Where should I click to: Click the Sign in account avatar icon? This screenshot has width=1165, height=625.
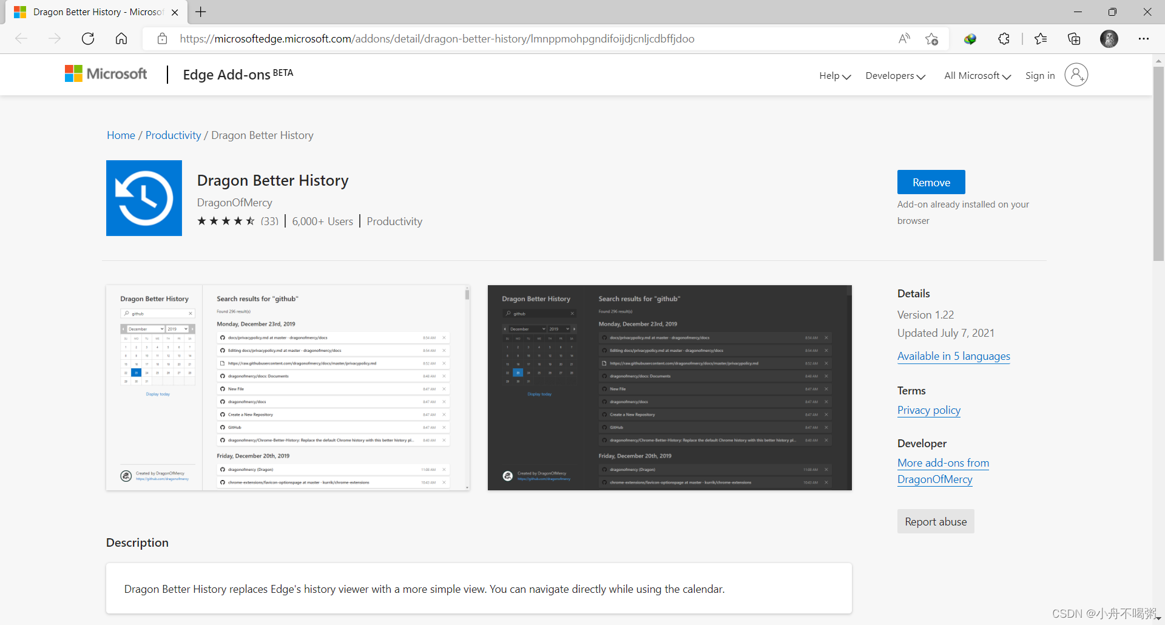click(x=1076, y=75)
